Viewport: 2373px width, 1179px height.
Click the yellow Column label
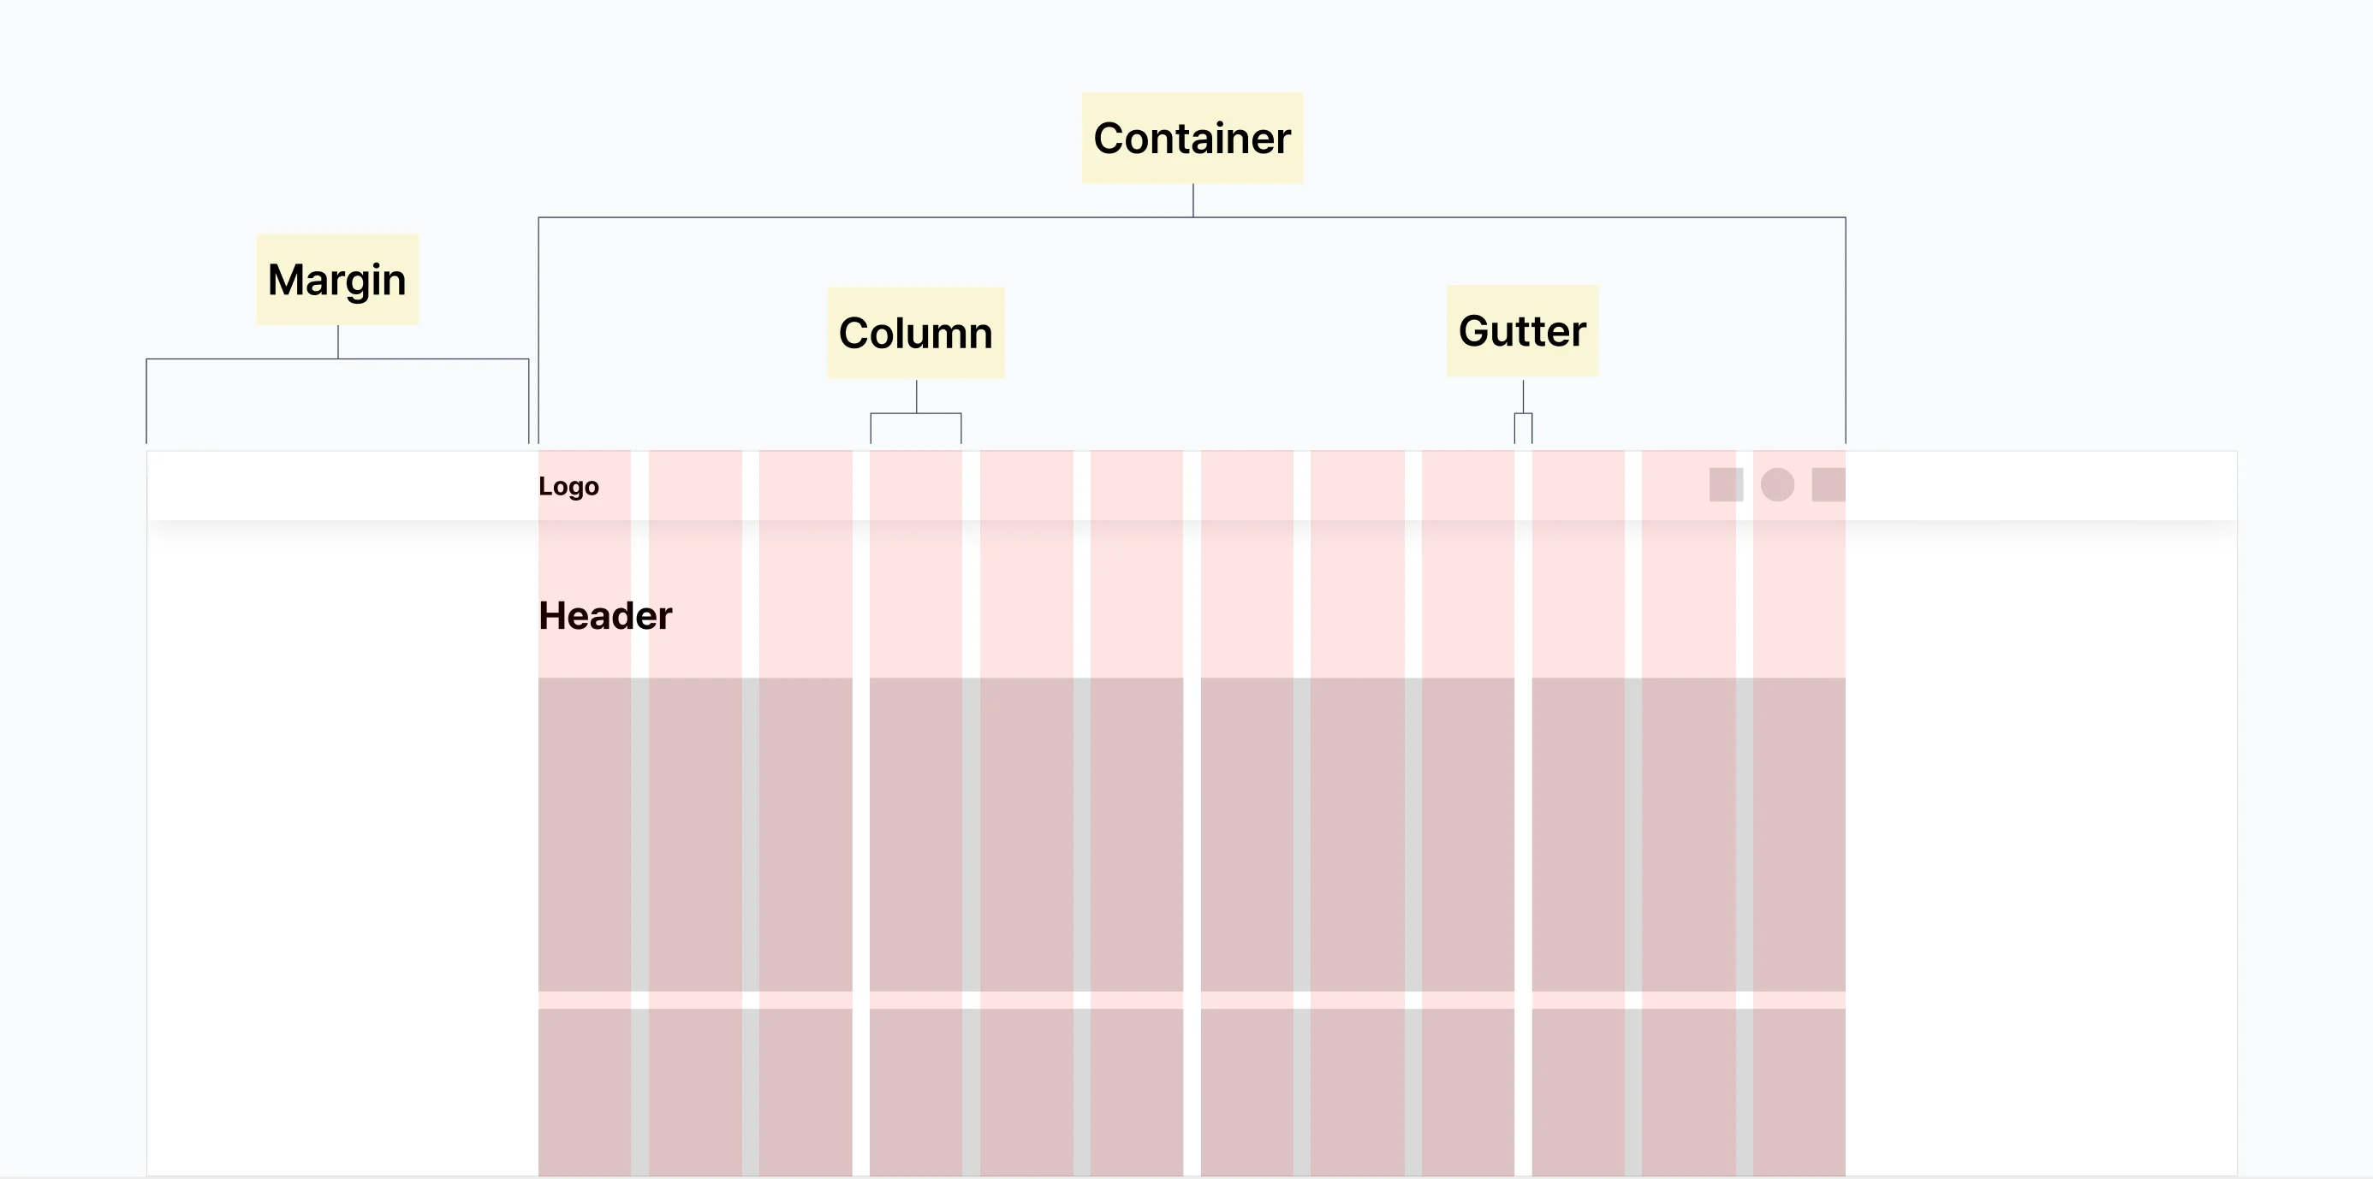click(916, 333)
